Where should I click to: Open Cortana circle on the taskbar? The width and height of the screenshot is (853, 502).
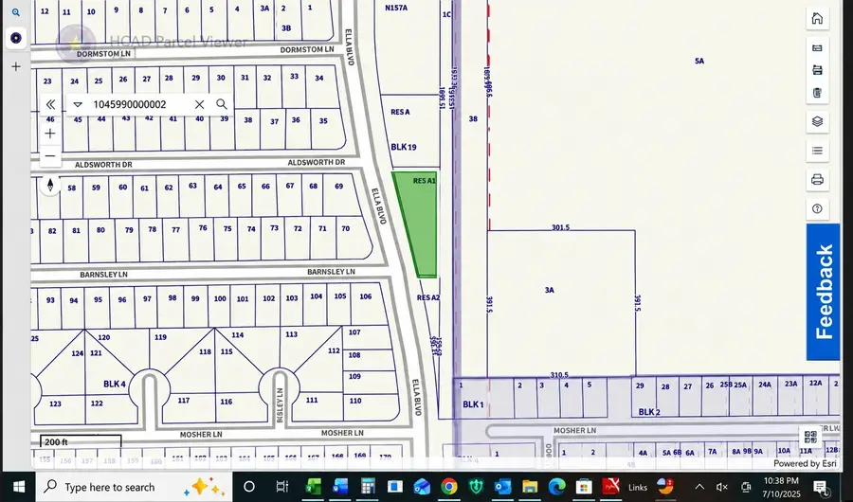249,487
